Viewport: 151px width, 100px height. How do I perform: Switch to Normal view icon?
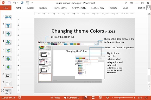(x=86, y=98)
